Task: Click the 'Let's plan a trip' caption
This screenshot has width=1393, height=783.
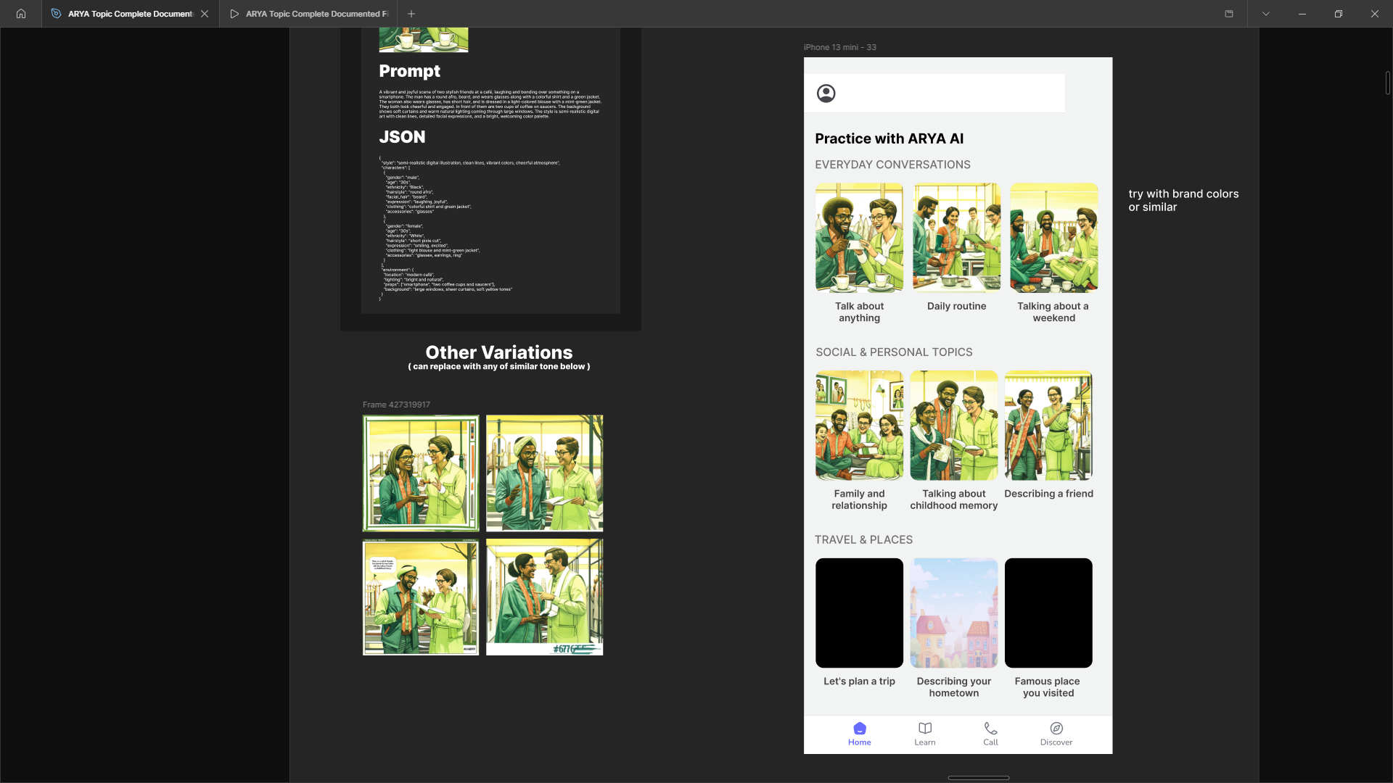Action: coord(859,681)
